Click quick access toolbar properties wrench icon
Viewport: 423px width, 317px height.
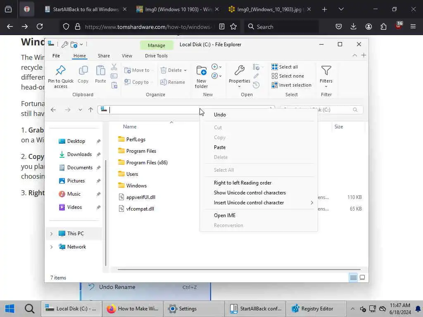click(x=65, y=45)
